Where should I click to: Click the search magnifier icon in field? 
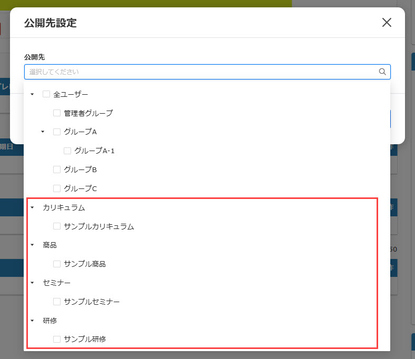pyautogui.click(x=382, y=72)
